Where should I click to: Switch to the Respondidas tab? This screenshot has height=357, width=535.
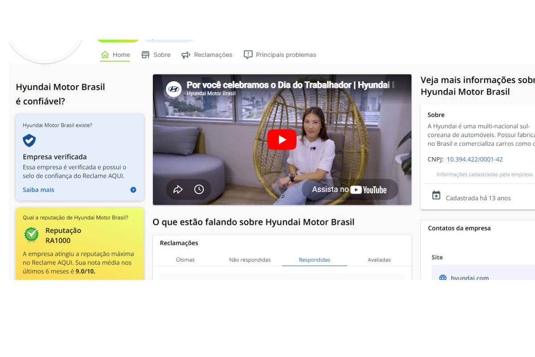tap(314, 260)
